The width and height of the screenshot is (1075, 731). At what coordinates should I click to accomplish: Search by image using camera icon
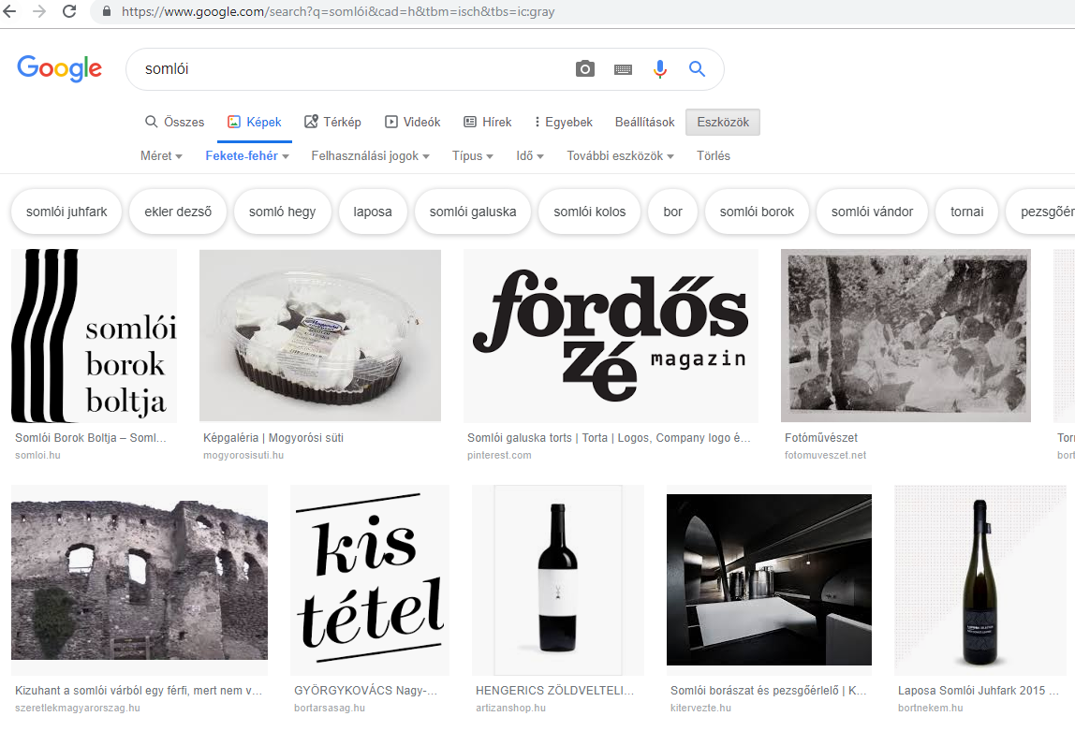tap(585, 68)
